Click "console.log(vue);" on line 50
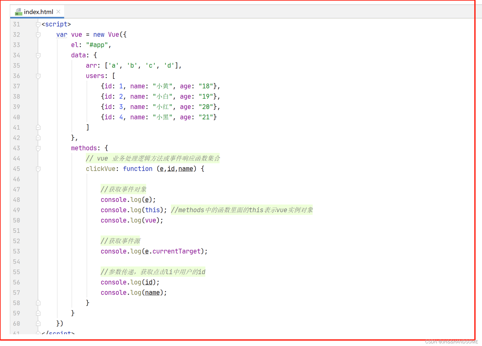This screenshot has height=346, width=482. pyautogui.click(x=132, y=221)
